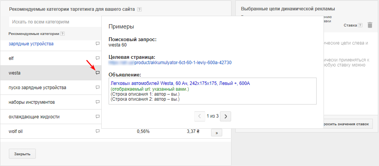This screenshot has height=166, width=379.
Task: Click the green displayed url line in ad
Action: pyautogui.click(x=150, y=89)
